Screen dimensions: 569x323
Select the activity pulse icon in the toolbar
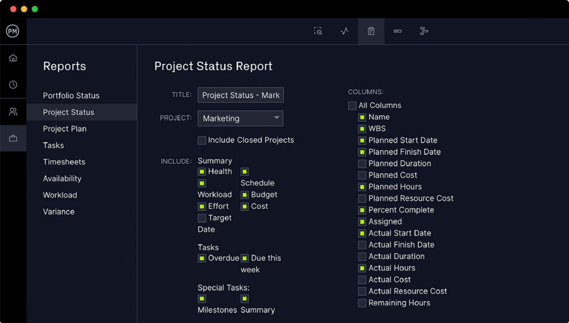345,31
